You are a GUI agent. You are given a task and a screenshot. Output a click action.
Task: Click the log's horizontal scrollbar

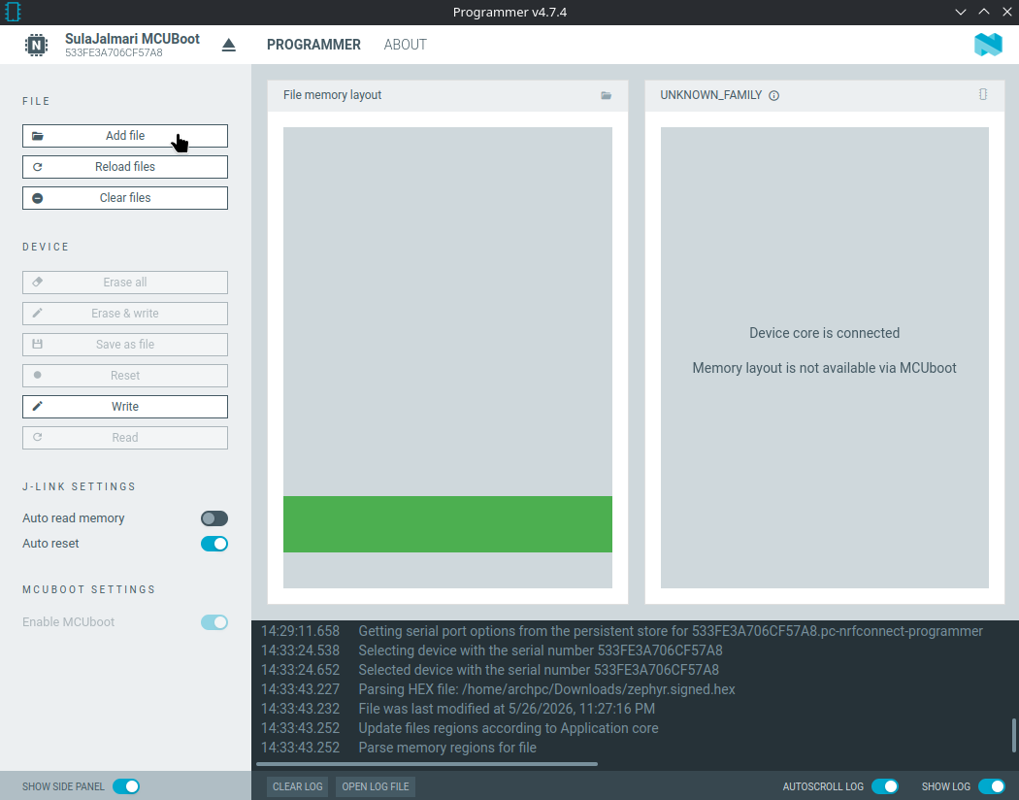[427, 764]
